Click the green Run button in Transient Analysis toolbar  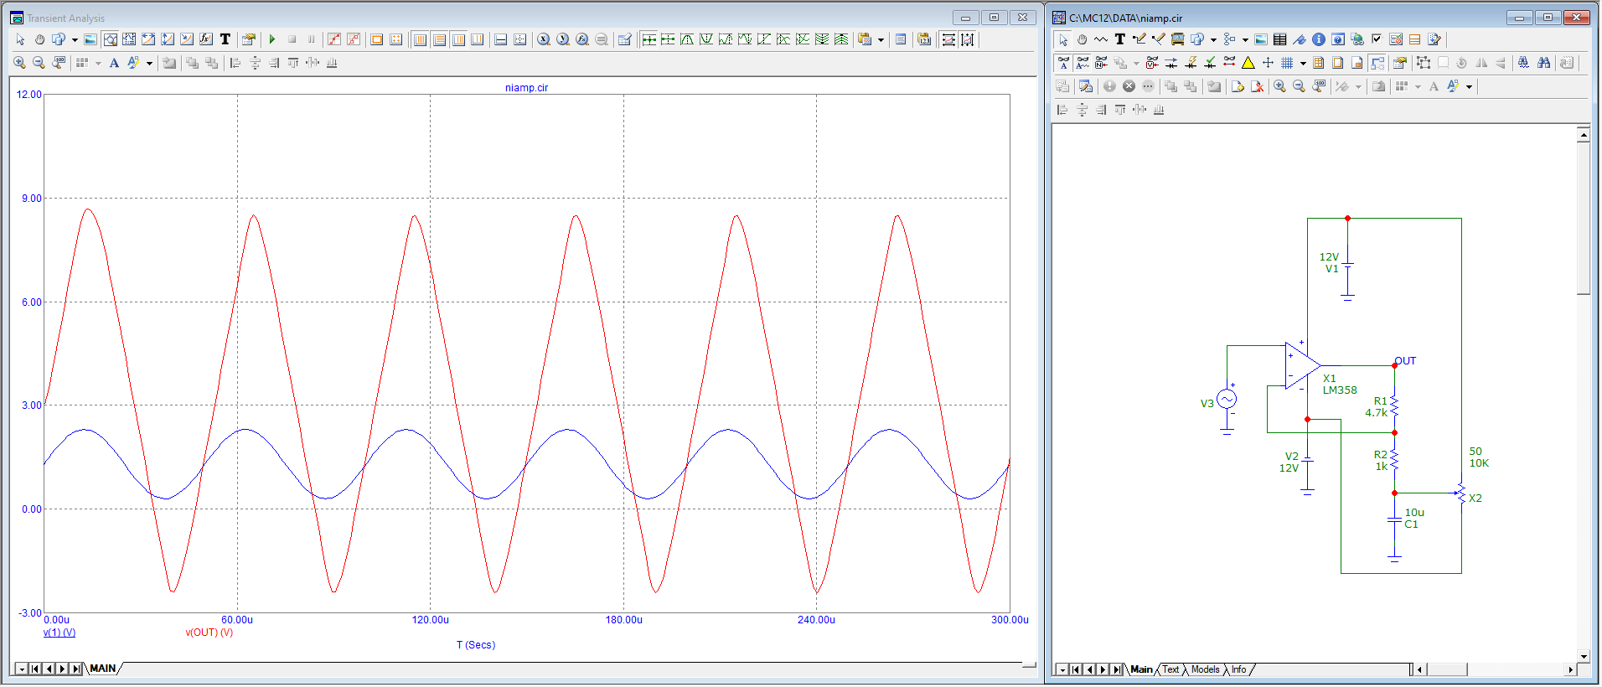tap(272, 39)
